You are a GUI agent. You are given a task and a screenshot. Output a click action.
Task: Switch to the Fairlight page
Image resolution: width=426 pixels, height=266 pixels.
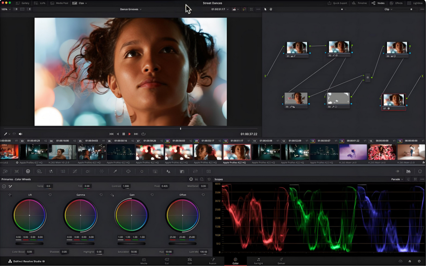[x=258, y=261]
